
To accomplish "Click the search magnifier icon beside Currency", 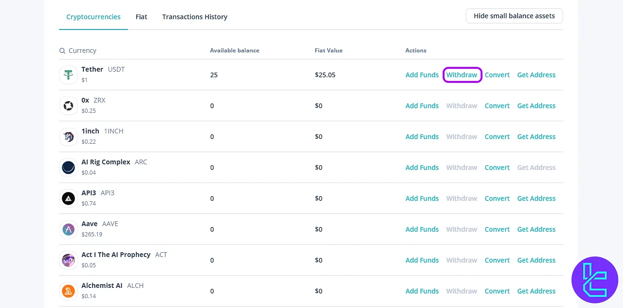I will coord(62,51).
